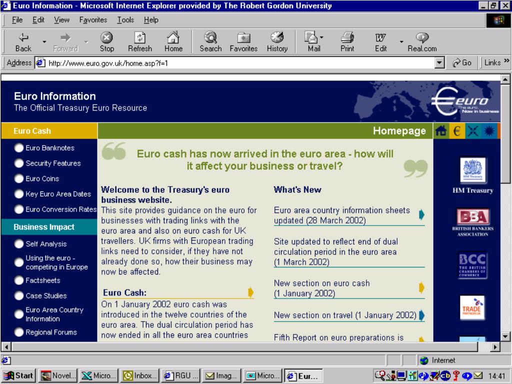Open the File menu

17,20
